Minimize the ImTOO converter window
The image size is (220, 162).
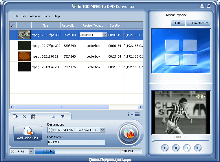pos(202,6)
